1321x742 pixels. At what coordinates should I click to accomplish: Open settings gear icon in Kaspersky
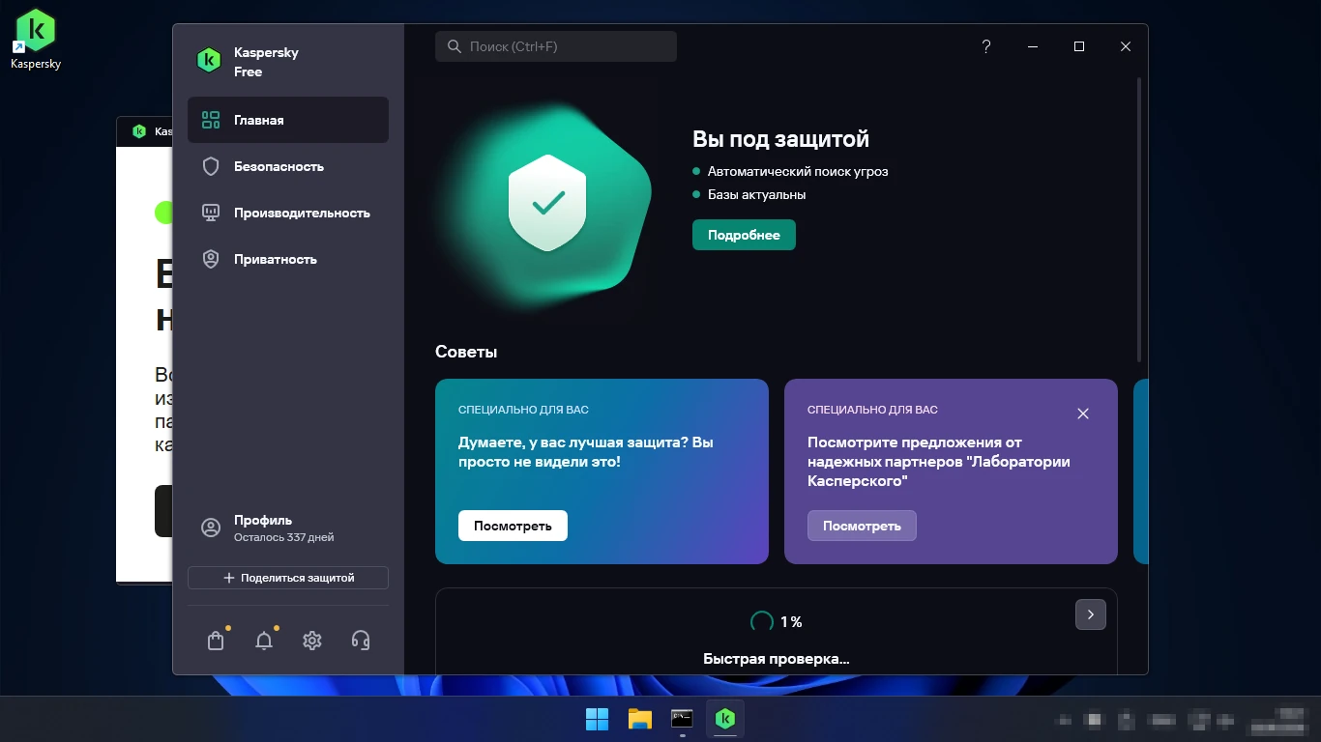[x=312, y=641]
